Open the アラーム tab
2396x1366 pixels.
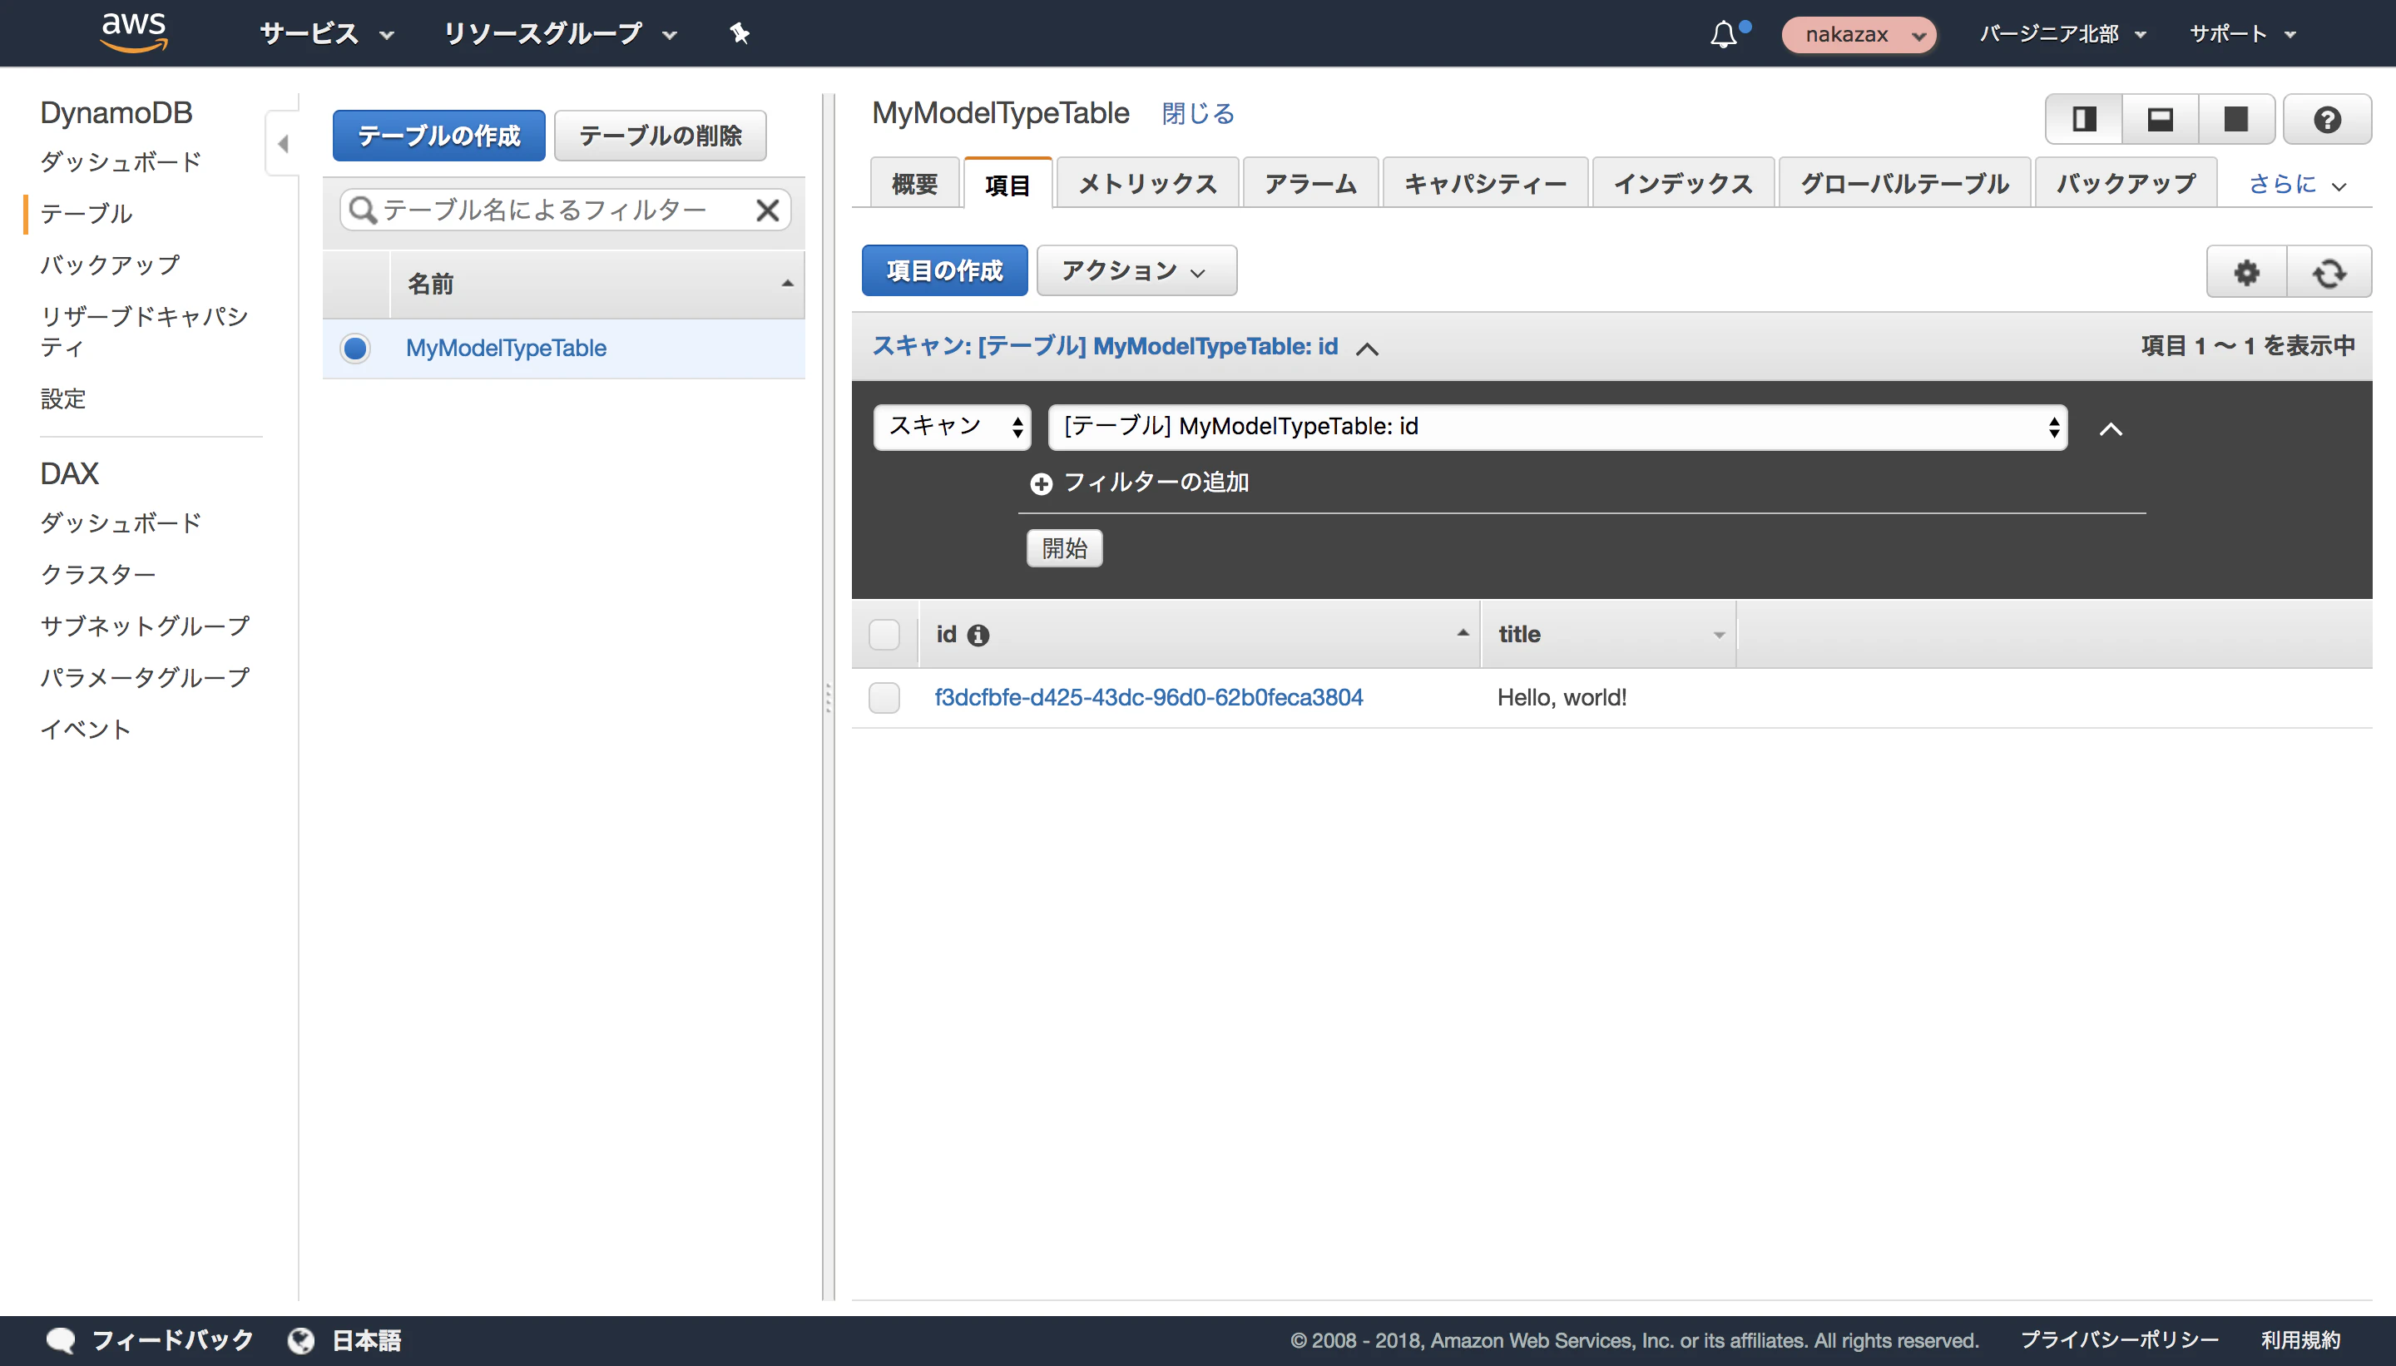1310,183
